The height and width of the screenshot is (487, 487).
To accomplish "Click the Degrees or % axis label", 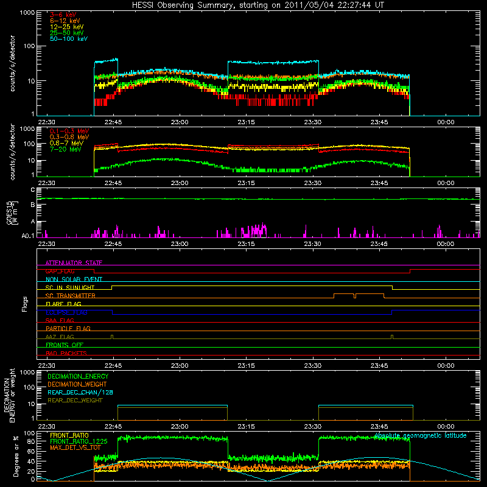I will click(15, 456).
